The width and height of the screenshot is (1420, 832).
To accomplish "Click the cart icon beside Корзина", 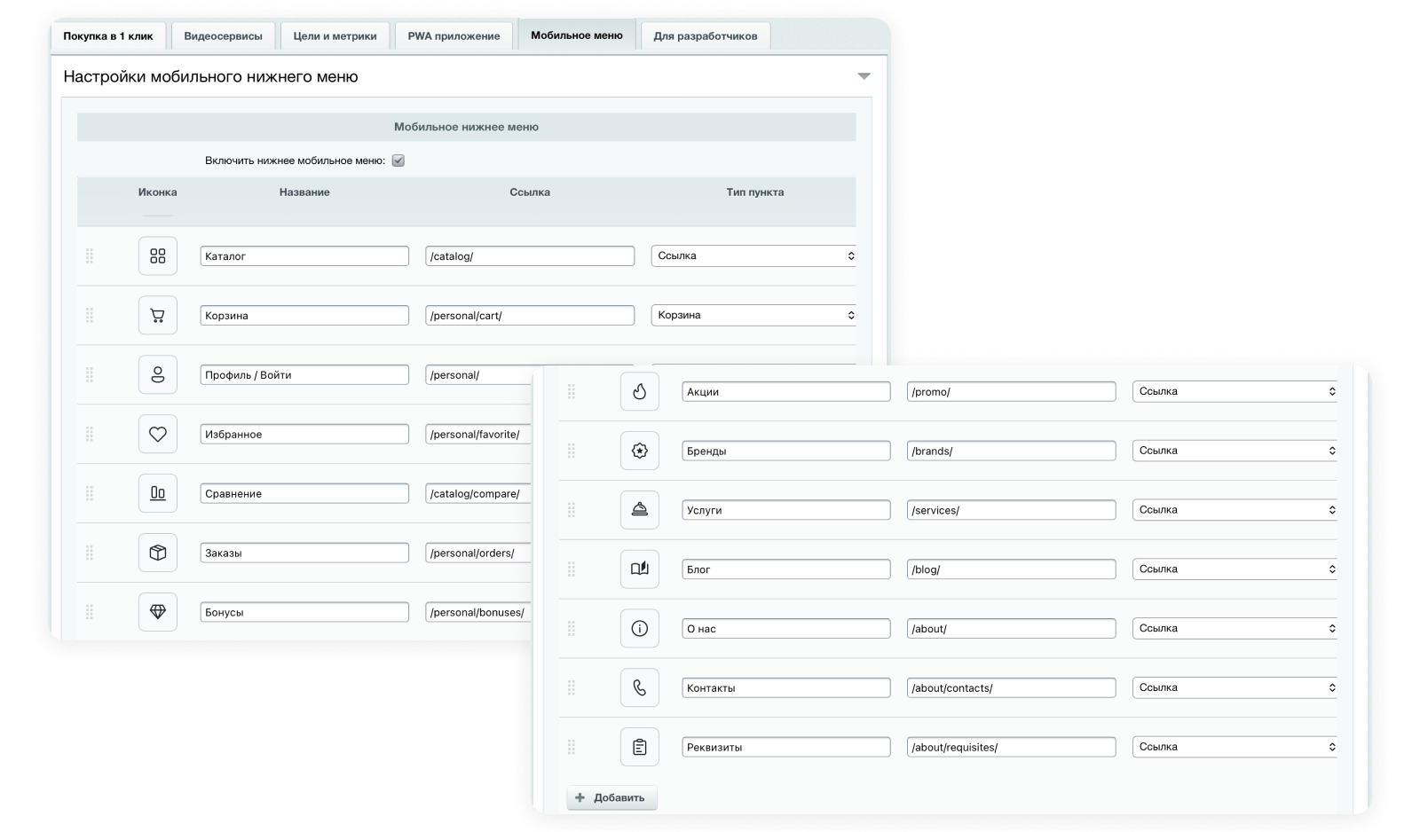I will 158,315.
